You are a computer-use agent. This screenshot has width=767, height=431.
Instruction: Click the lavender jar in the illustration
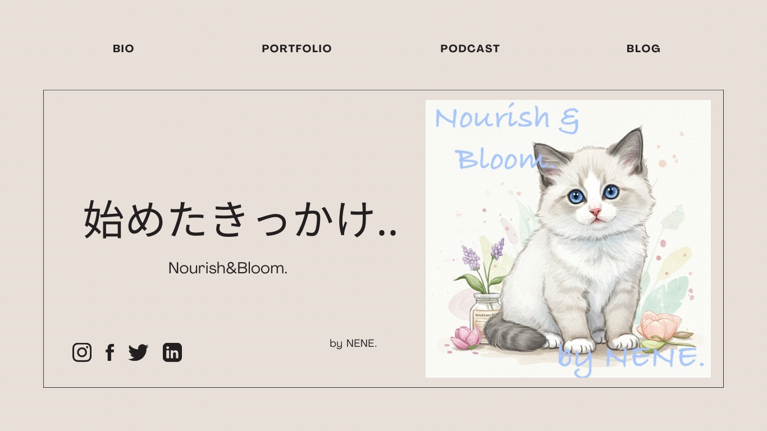486,317
